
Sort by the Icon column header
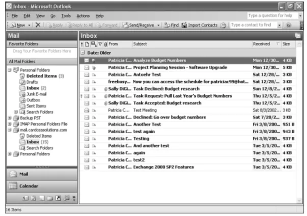pos(87,44)
